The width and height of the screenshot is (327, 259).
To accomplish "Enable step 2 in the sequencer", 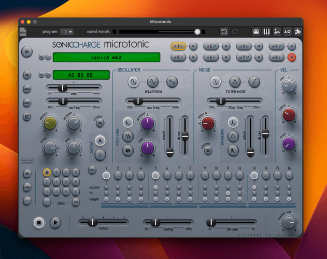I will coord(118,176).
